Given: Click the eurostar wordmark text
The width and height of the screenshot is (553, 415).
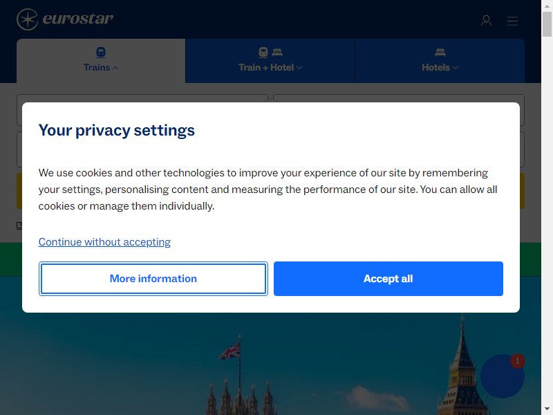Looking at the screenshot, I should coord(78,19).
